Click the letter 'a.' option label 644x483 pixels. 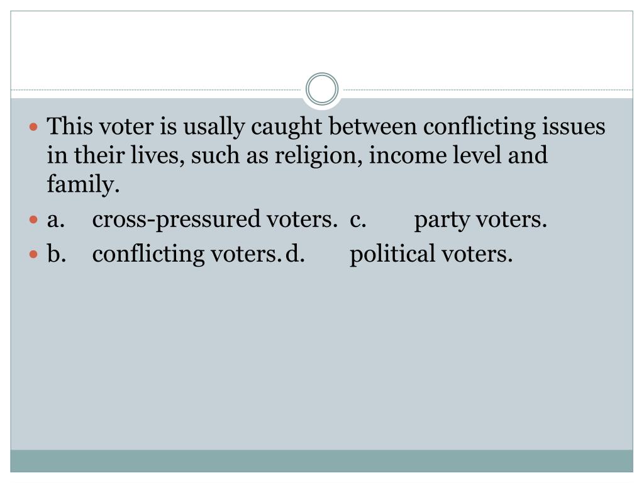56,221
